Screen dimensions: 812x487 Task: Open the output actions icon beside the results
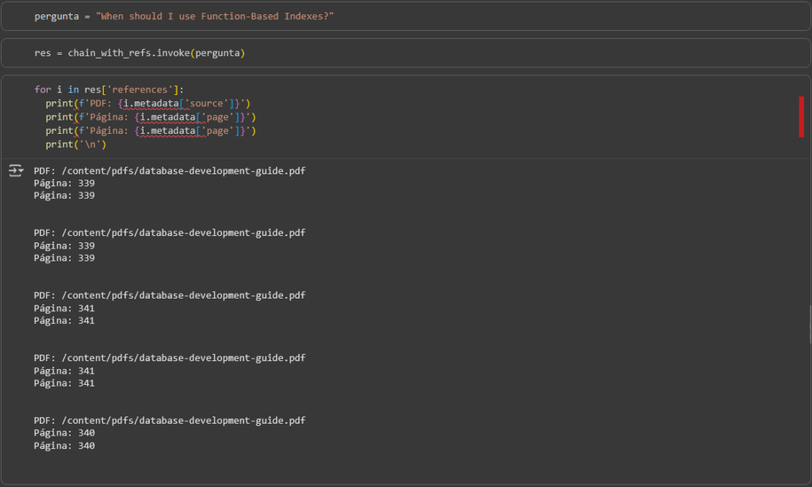[x=15, y=170]
